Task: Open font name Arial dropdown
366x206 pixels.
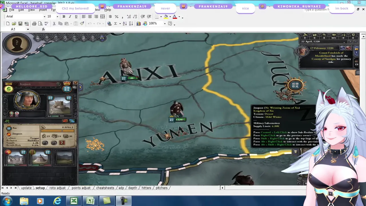Action: [44, 17]
